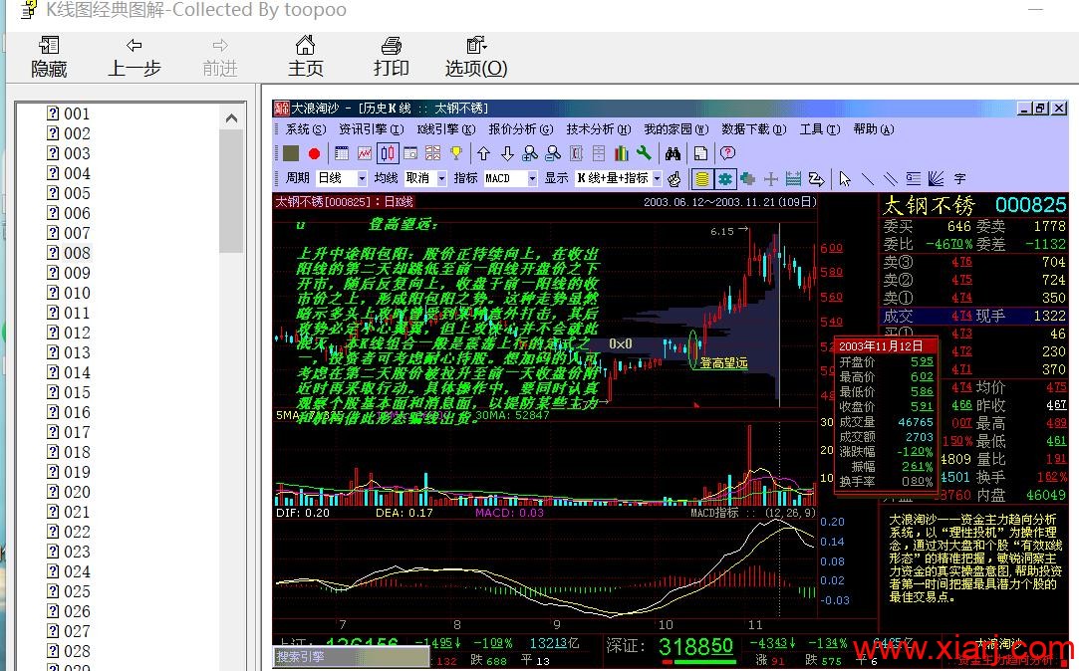The height and width of the screenshot is (671, 1079).
Task: Click the multi-chart grid icon
Action: click(x=432, y=153)
